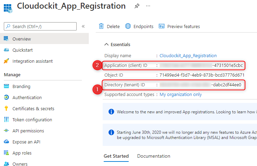
Task: Click the Branding icon
Action: (x=6, y=86)
